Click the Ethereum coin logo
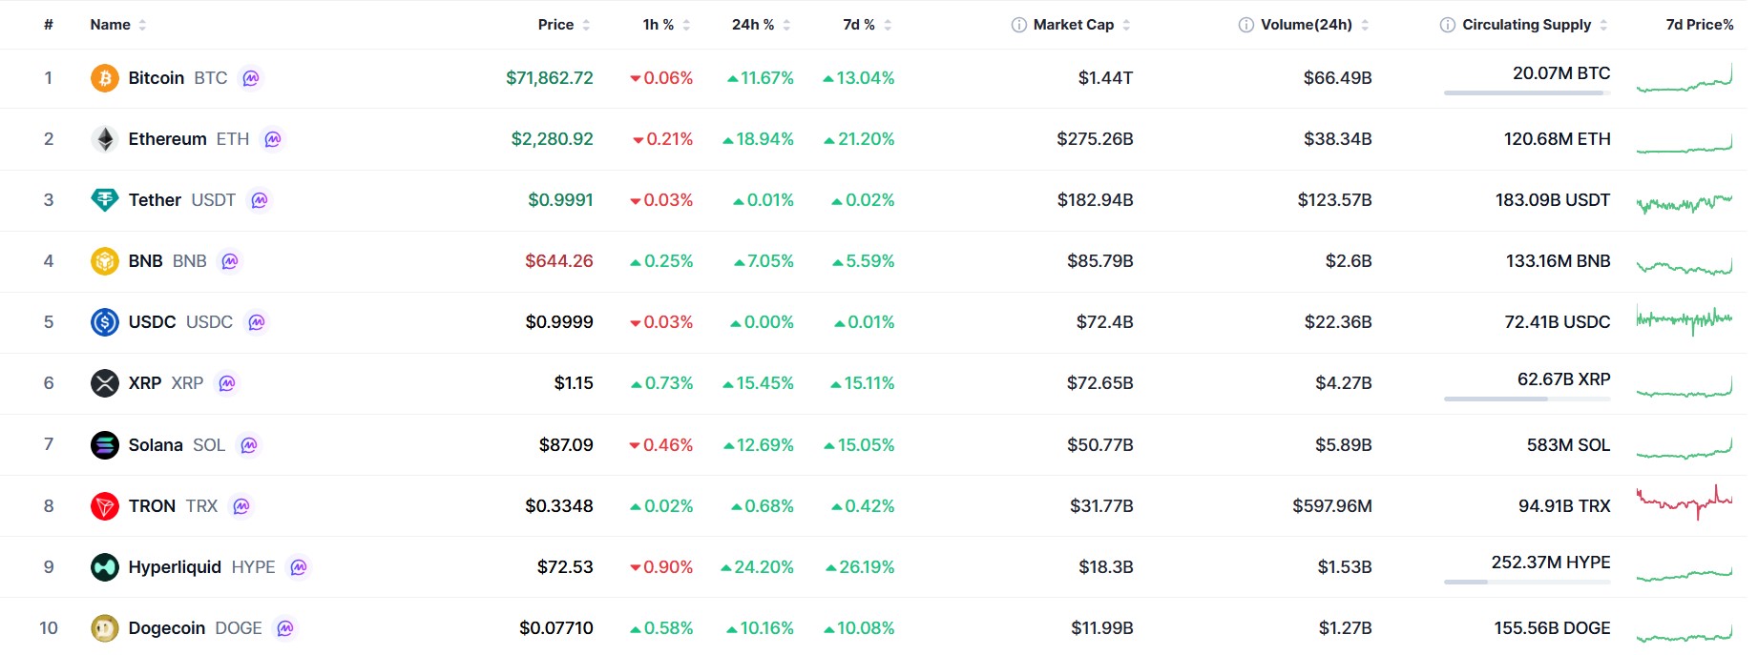Image resolution: width=1758 pixels, height=655 pixels. [x=105, y=139]
